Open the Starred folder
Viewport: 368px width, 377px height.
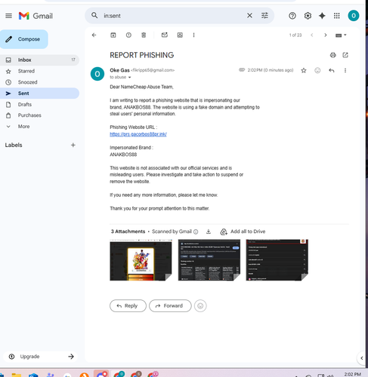click(x=39, y=71)
